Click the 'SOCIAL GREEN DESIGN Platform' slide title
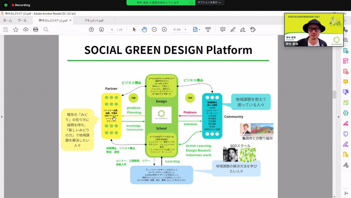Image resolution: width=351 pixels, height=198 pixels. point(168,50)
